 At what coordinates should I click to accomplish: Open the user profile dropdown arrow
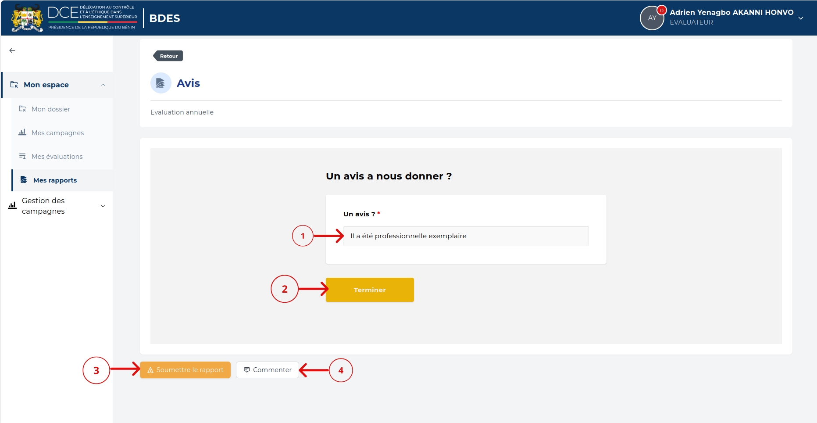click(x=801, y=18)
